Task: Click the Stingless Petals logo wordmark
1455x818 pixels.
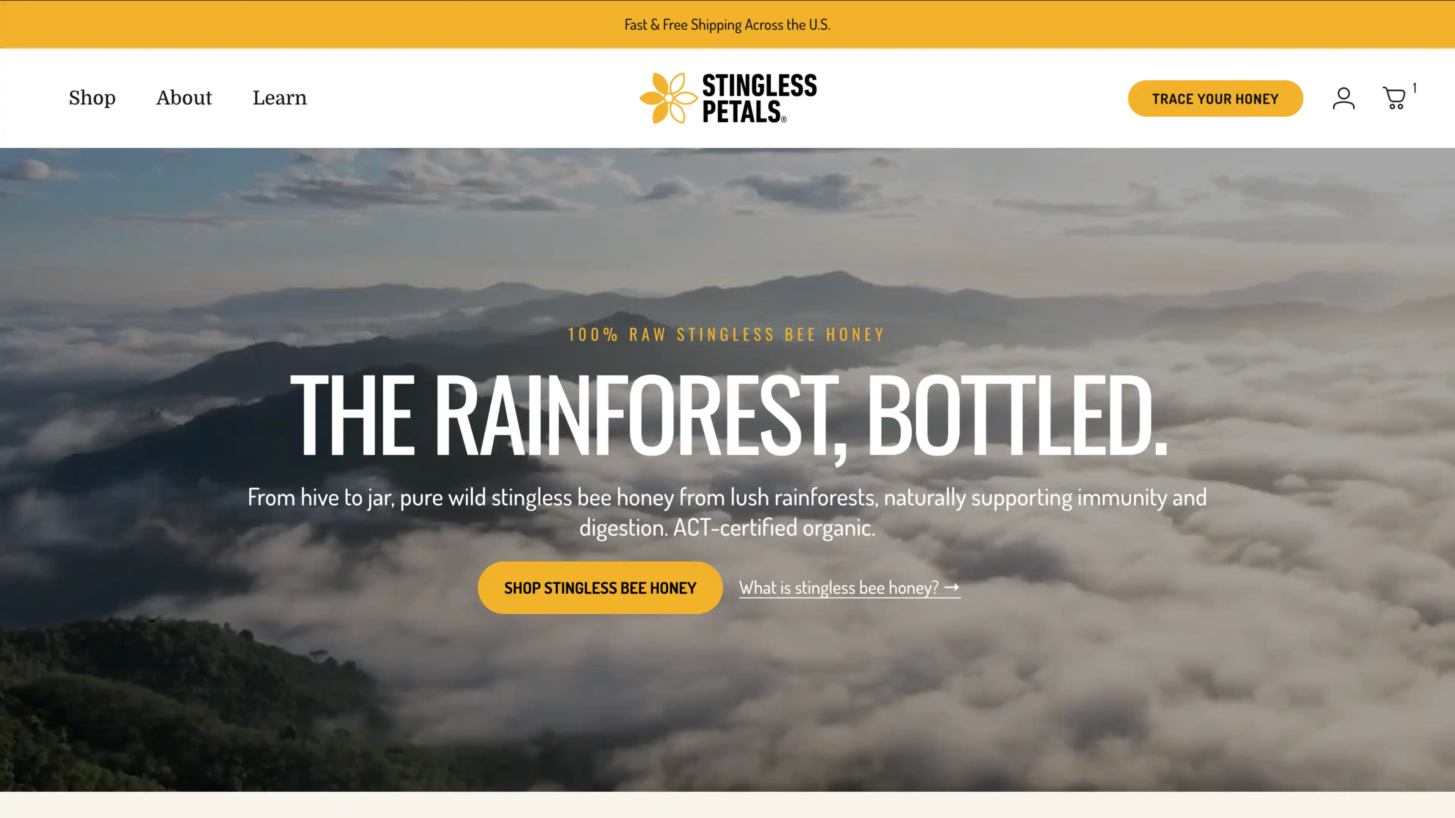Action: pos(759,98)
